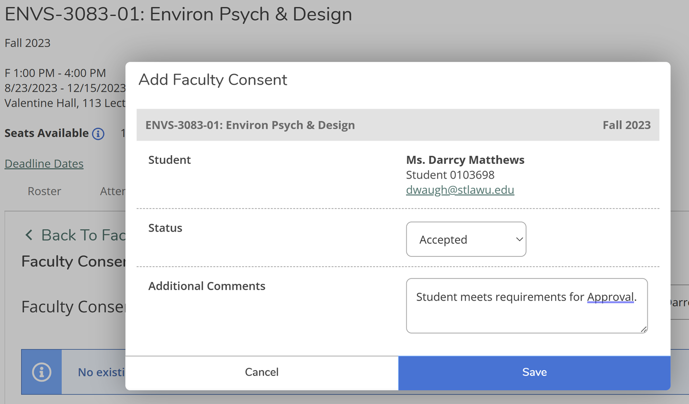Go back via Back To Faculty link
Screen dimensions: 689x404
click(83, 235)
